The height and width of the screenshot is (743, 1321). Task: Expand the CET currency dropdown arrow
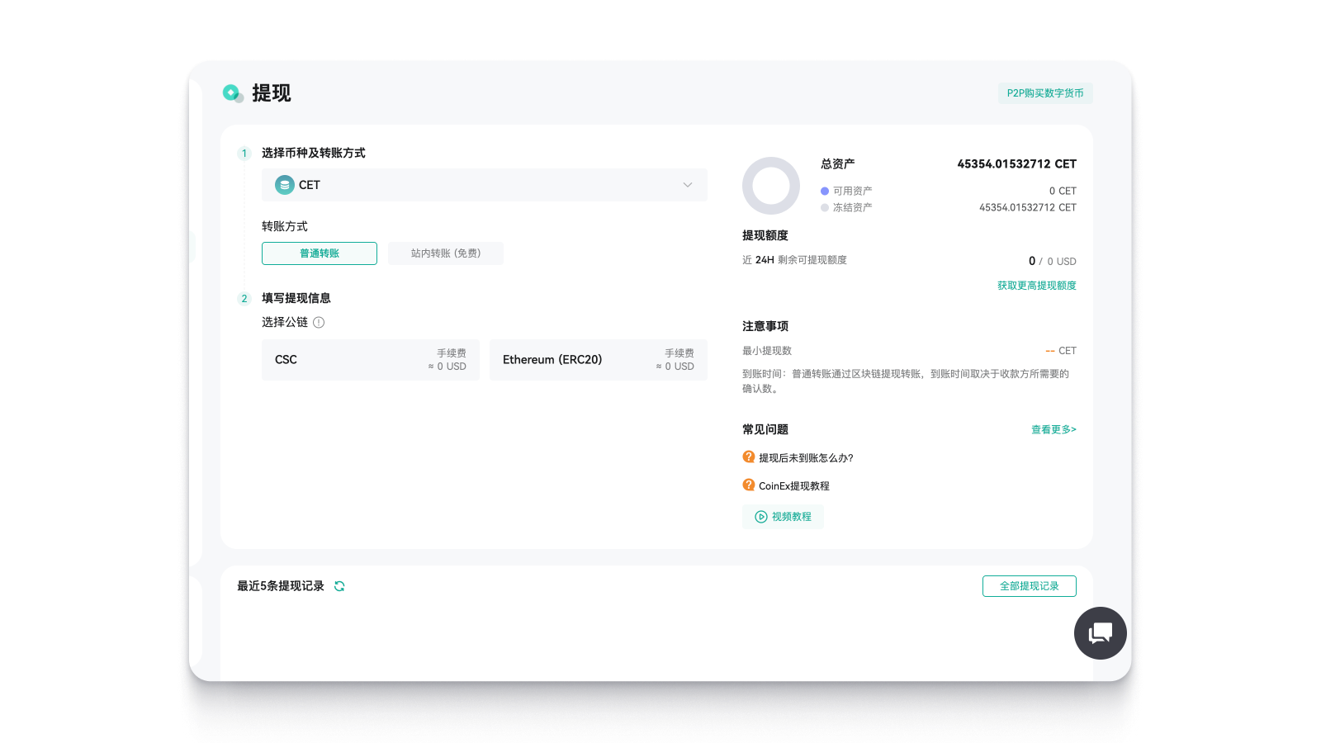688,185
